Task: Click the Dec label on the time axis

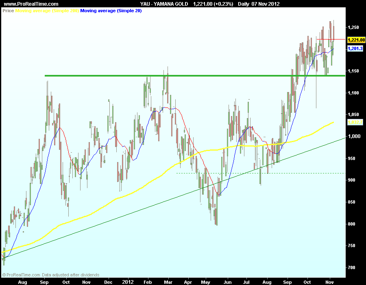Action: click(x=108, y=282)
